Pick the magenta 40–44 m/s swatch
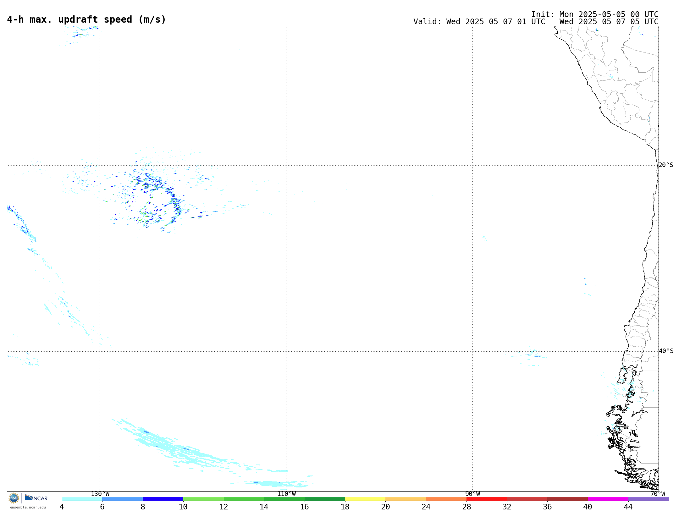679x511 pixels. pos(608,499)
